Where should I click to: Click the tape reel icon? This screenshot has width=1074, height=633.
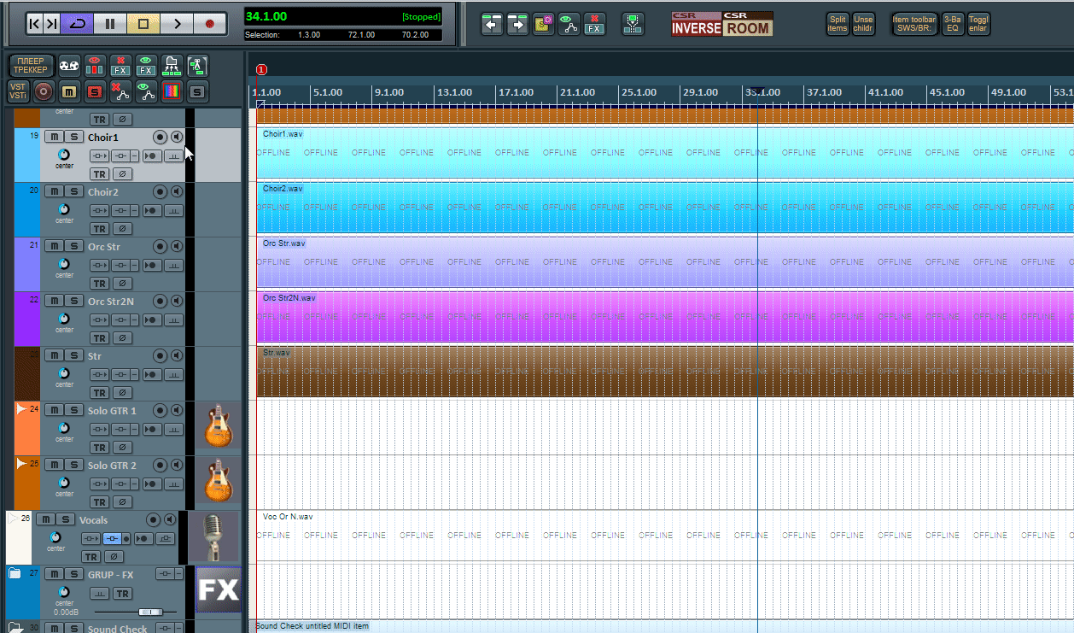69,66
